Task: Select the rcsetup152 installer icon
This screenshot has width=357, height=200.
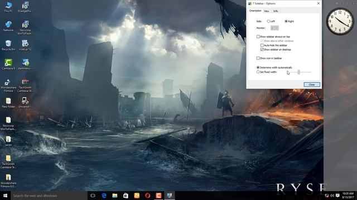Action: [25, 45]
